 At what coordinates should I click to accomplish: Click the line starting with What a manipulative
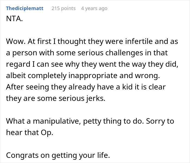click(90, 121)
